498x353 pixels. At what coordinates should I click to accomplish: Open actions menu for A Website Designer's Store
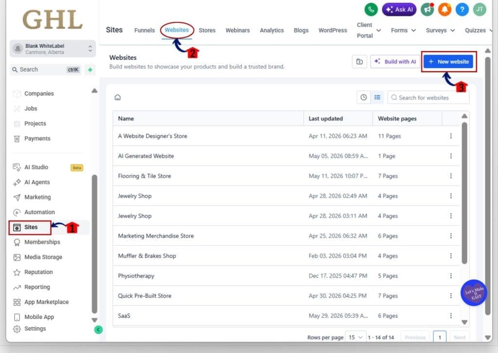tap(451, 136)
